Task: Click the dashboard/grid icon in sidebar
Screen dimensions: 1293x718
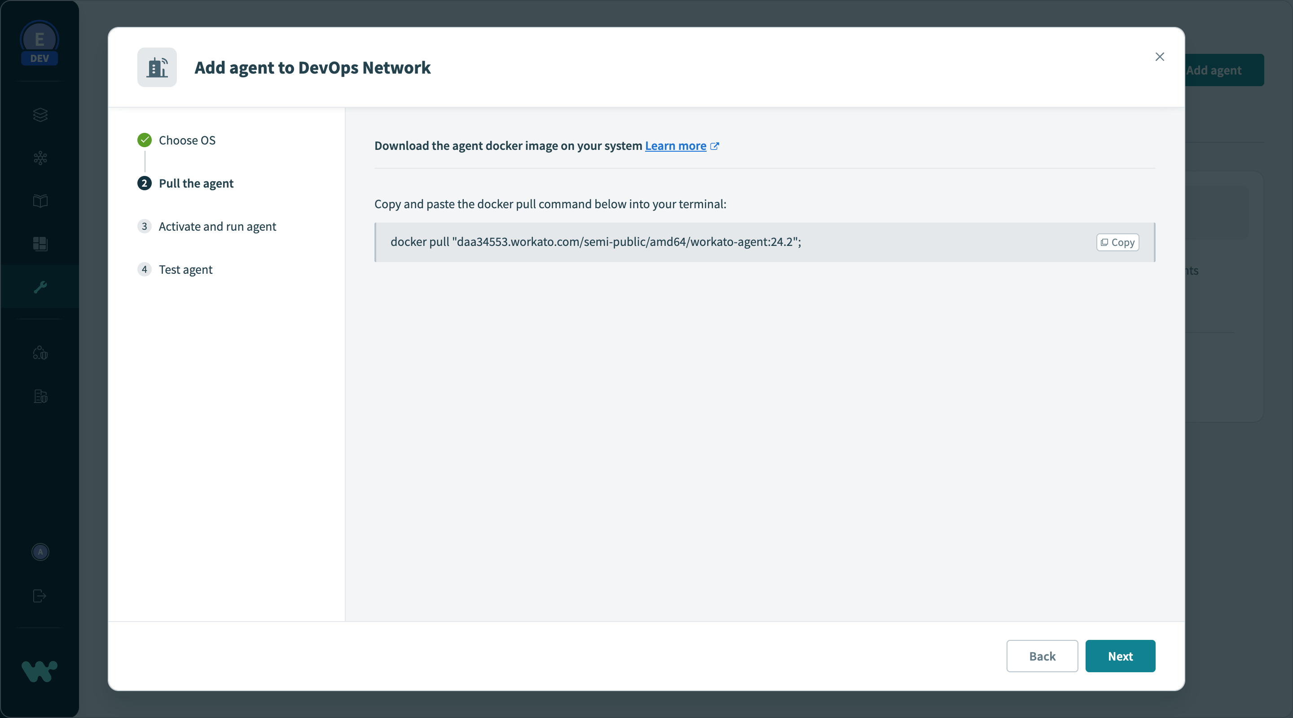Action: [x=40, y=243]
